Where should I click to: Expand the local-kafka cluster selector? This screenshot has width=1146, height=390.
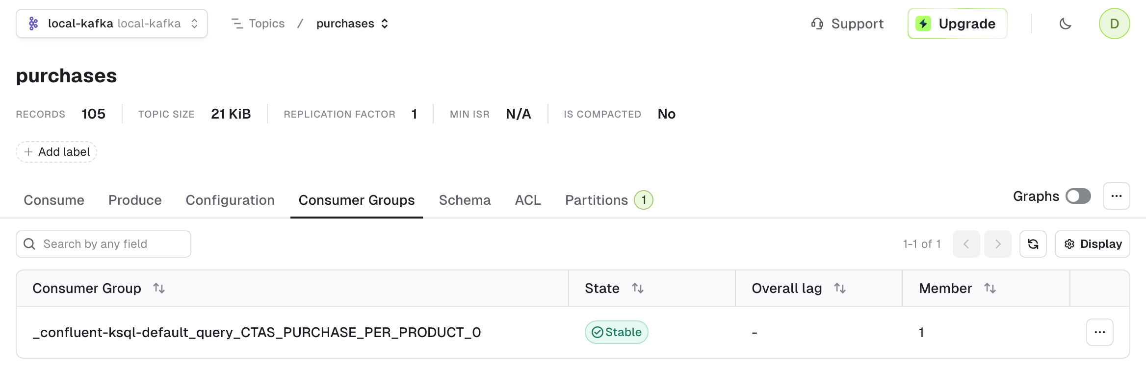112,24
